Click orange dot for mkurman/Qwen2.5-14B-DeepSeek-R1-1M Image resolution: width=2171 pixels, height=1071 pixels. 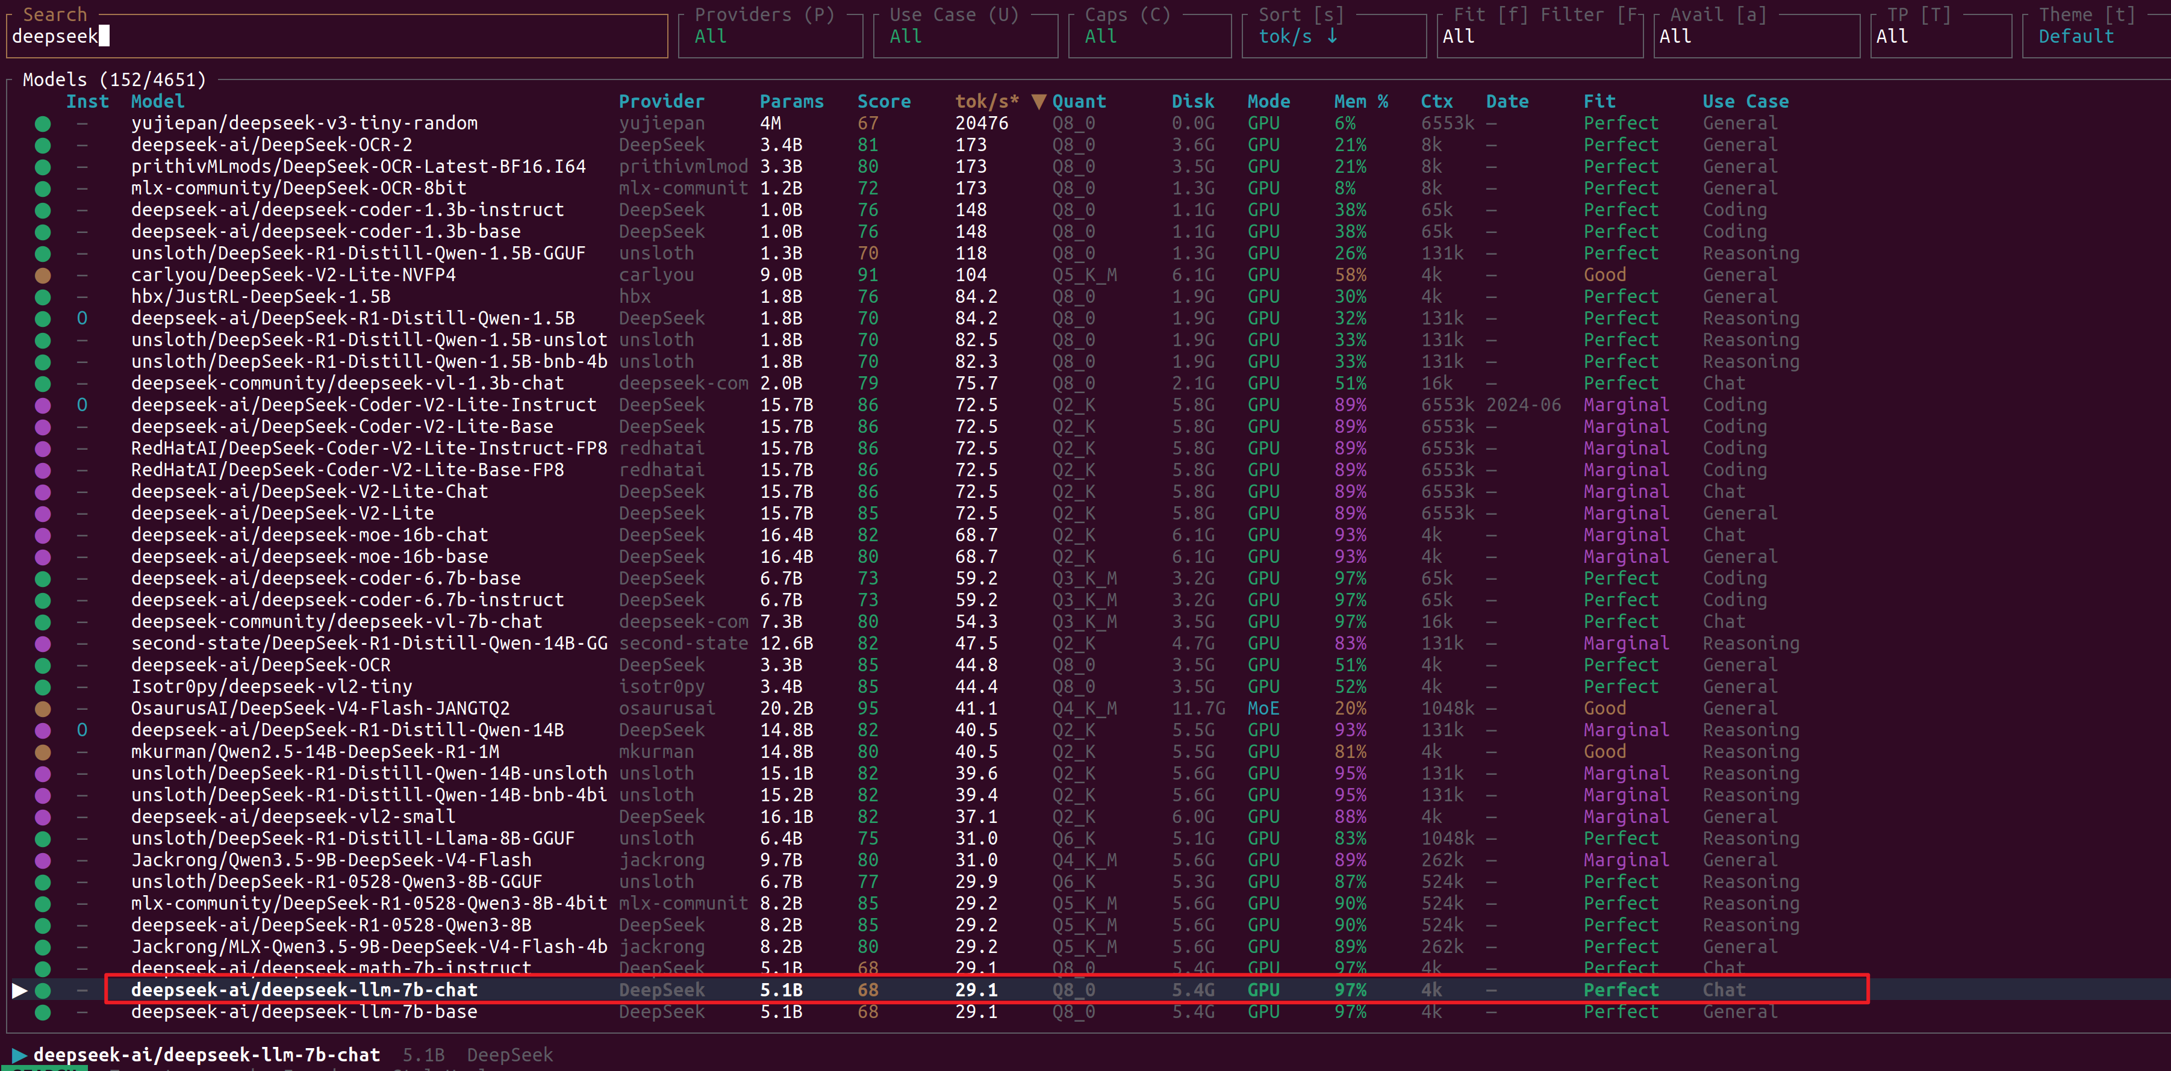coord(43,753)
